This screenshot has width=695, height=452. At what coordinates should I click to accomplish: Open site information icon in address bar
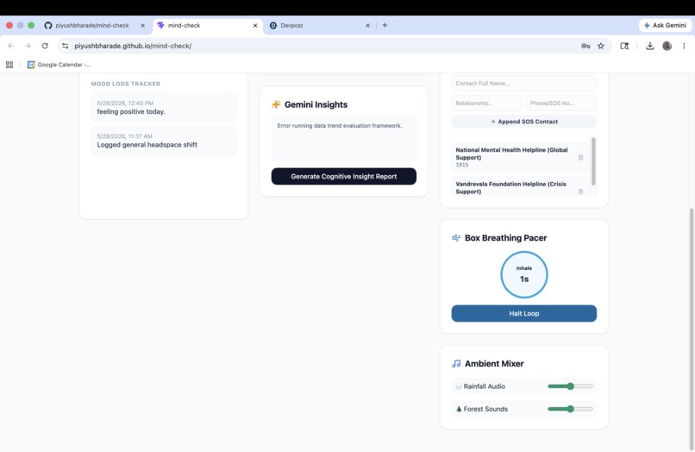pos(66,46)
